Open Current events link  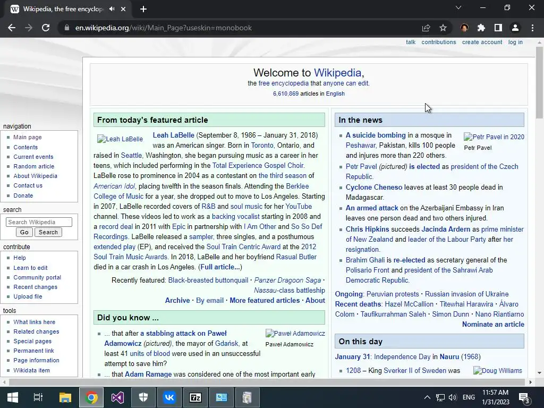pos(33,157)
